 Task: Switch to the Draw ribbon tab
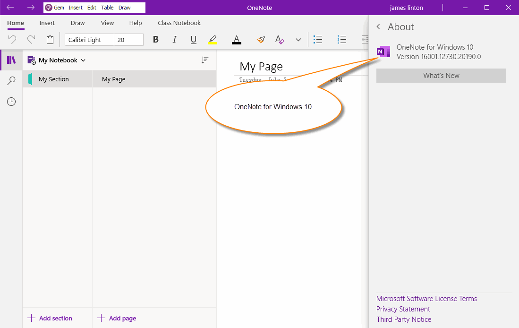click(77, 23)
